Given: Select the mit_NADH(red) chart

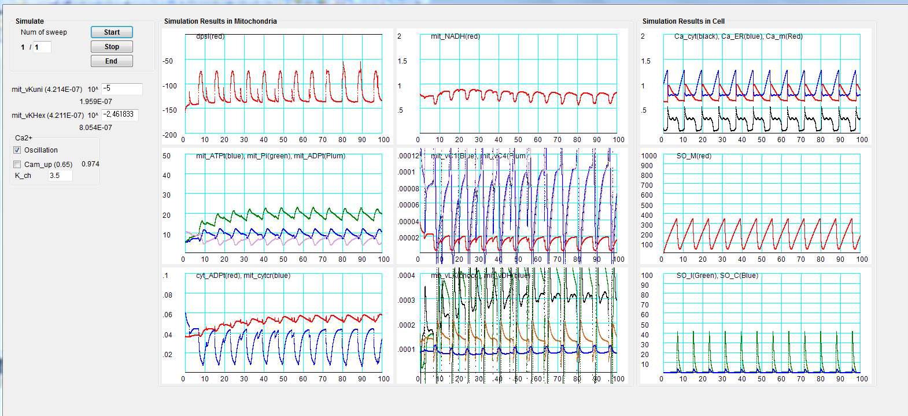Looking at the screenshot, I should click(512, 87).
